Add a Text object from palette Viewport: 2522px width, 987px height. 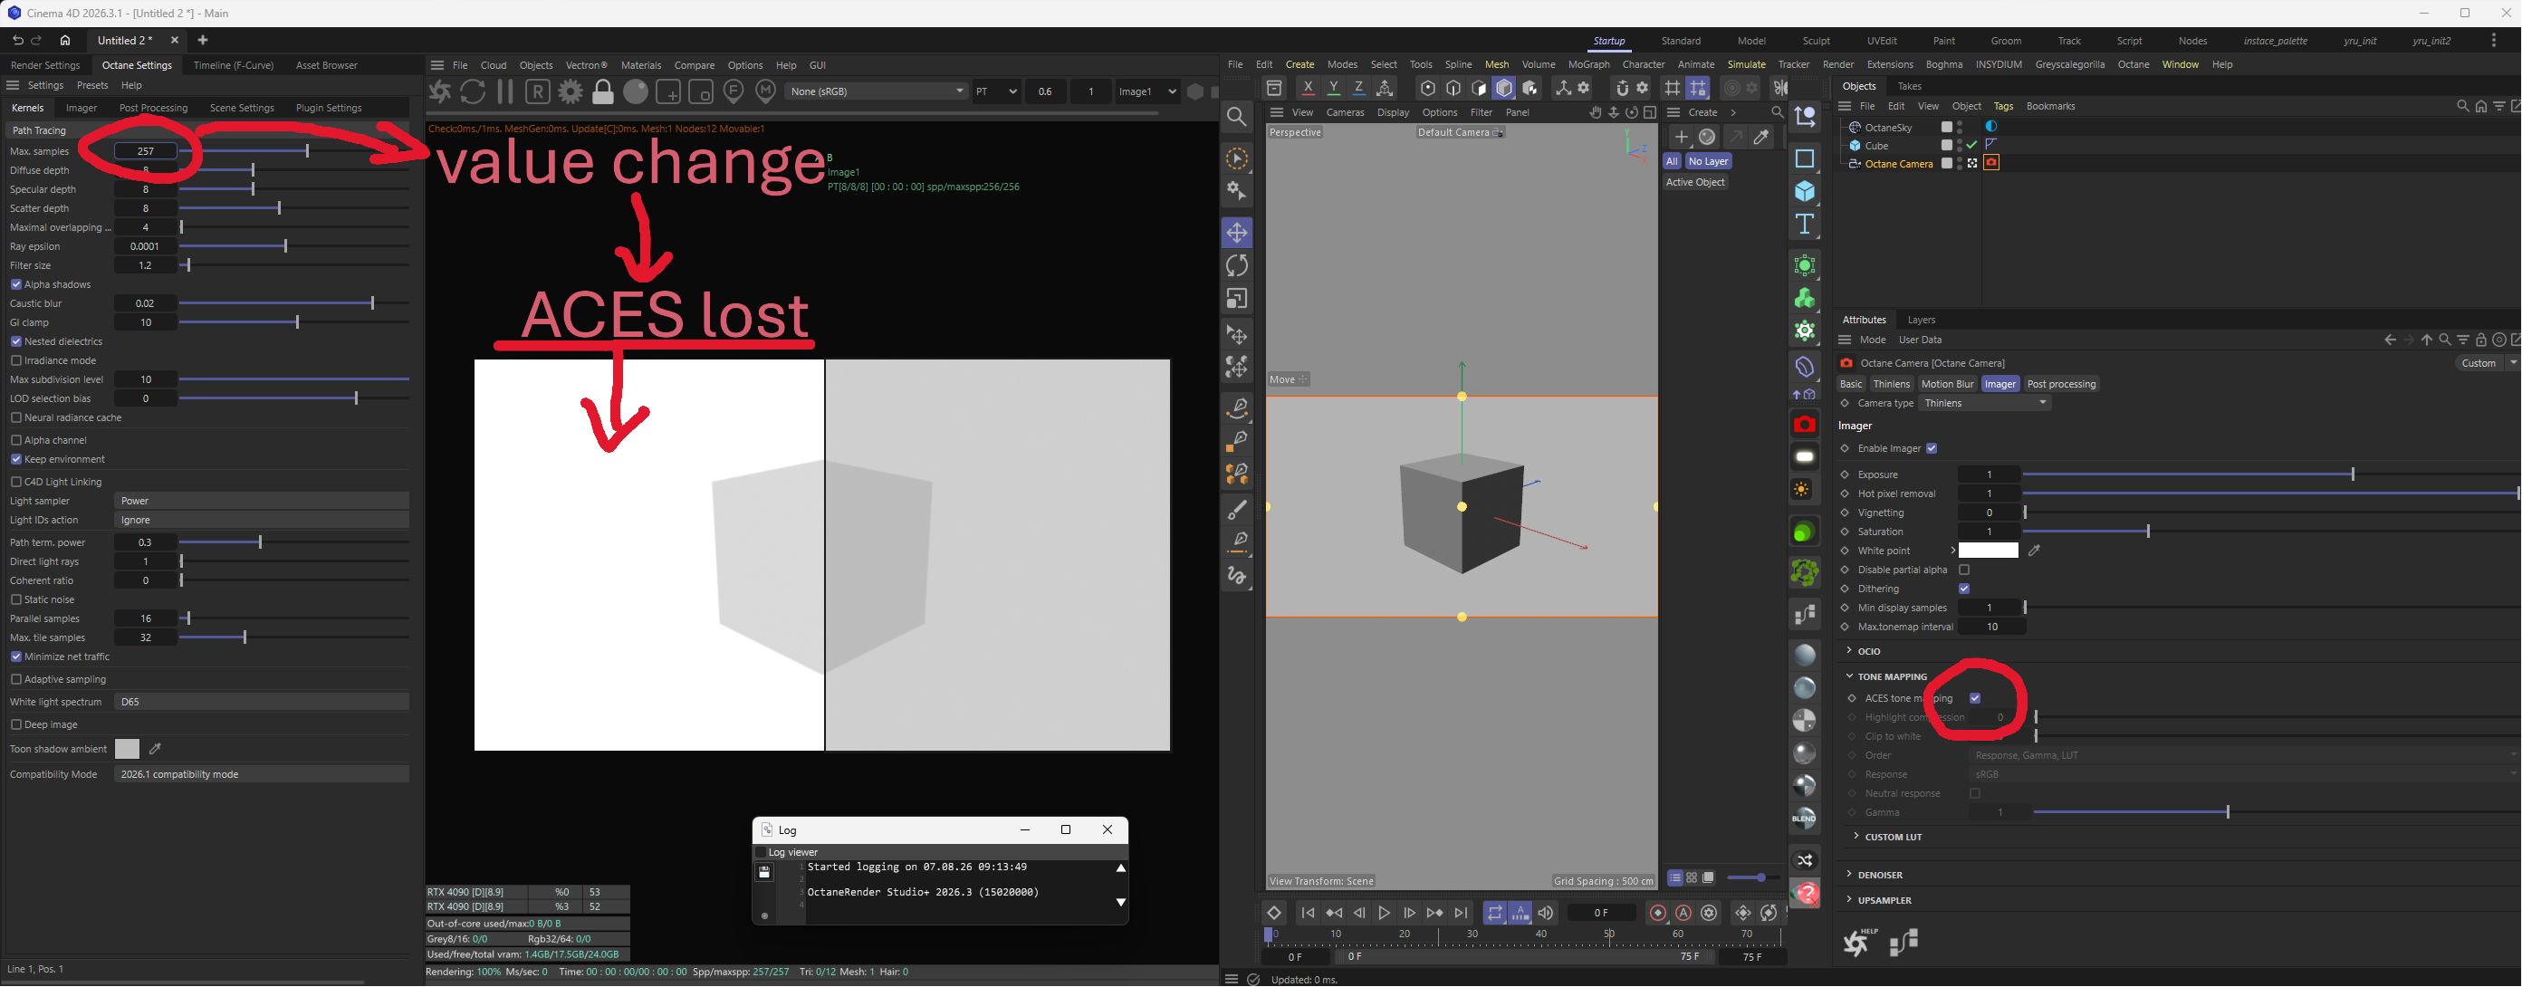1805,225
